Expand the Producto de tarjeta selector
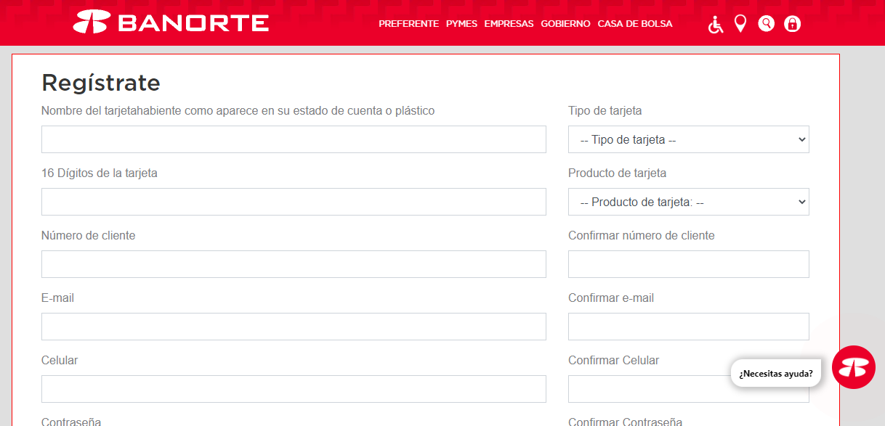The height and width of the screenshot is (426, 885). tap(687, 202)
